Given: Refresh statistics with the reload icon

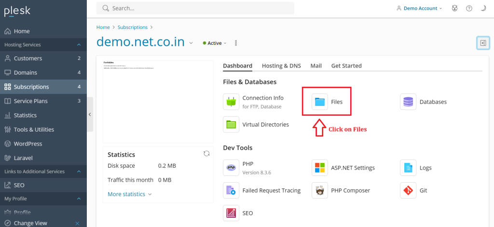Looking at the screenshot, I should [x=206, y=153].
